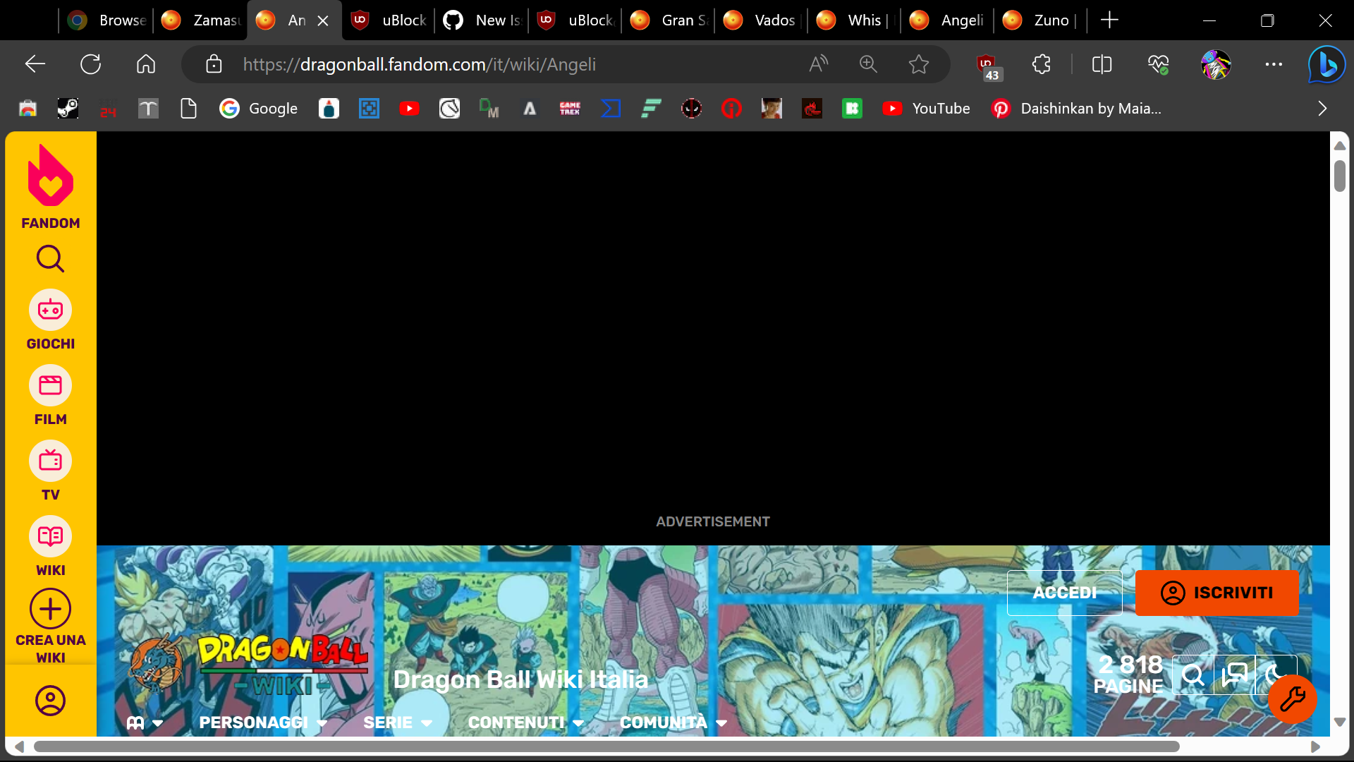The image size is (1354, 762).
Task: Click the orange wrench admin tools icon
Action: (x=1293, y=699)
